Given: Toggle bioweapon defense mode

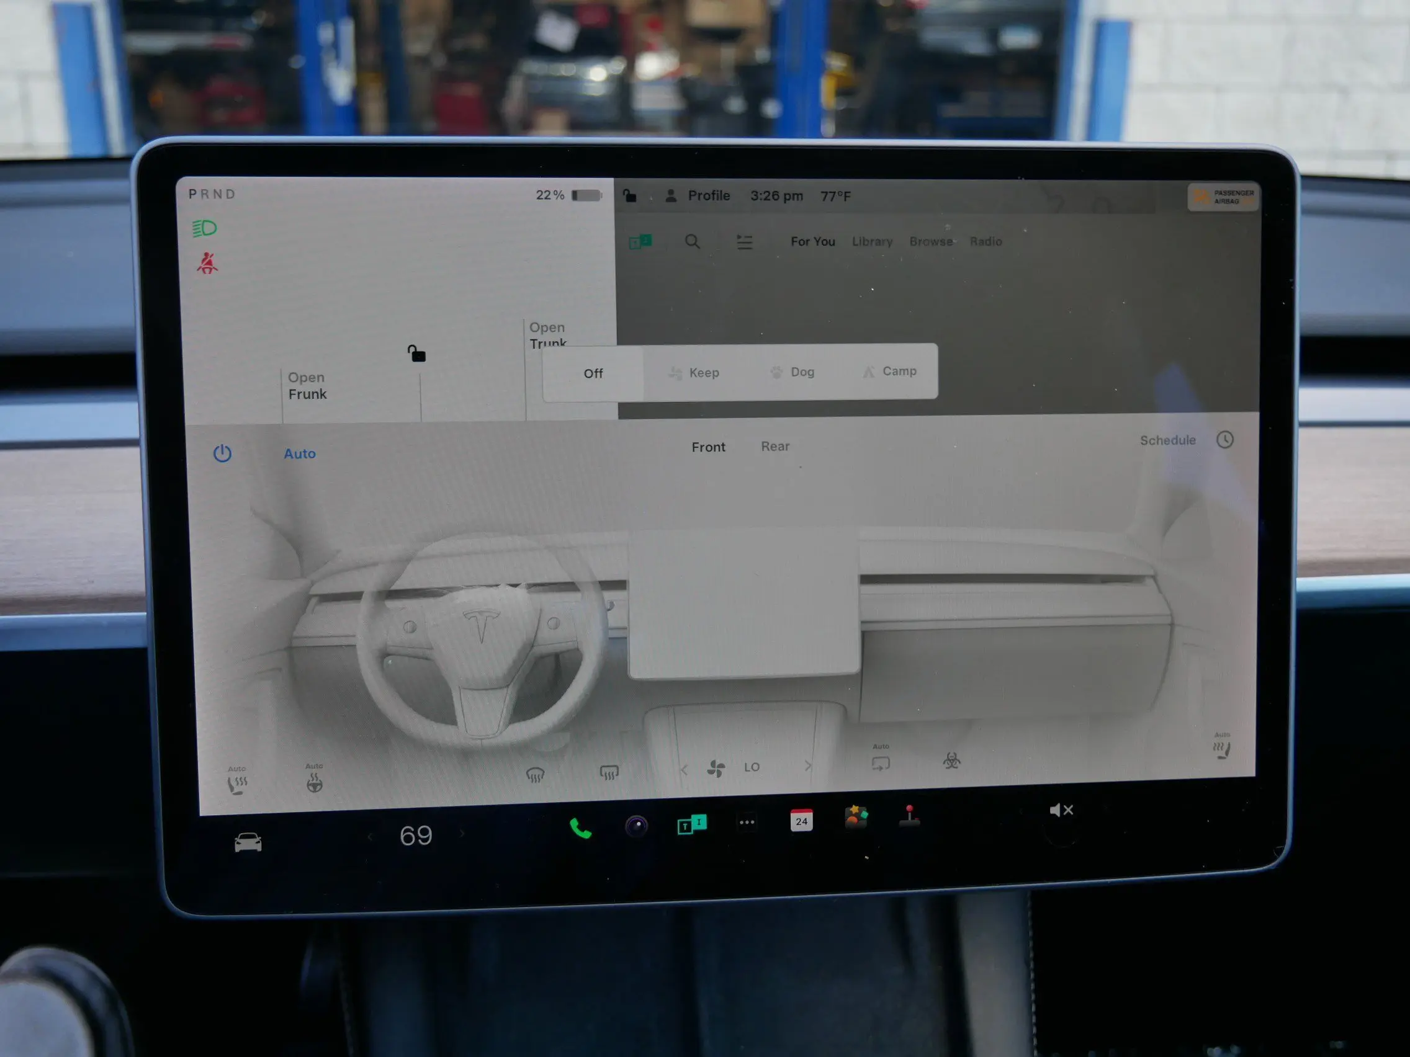Looking at the screenshot, I should 951,760.
